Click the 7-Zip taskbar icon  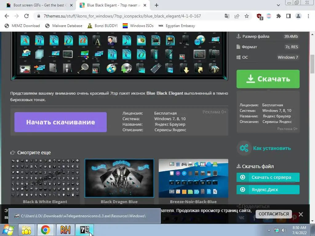(x=84, y=230)
